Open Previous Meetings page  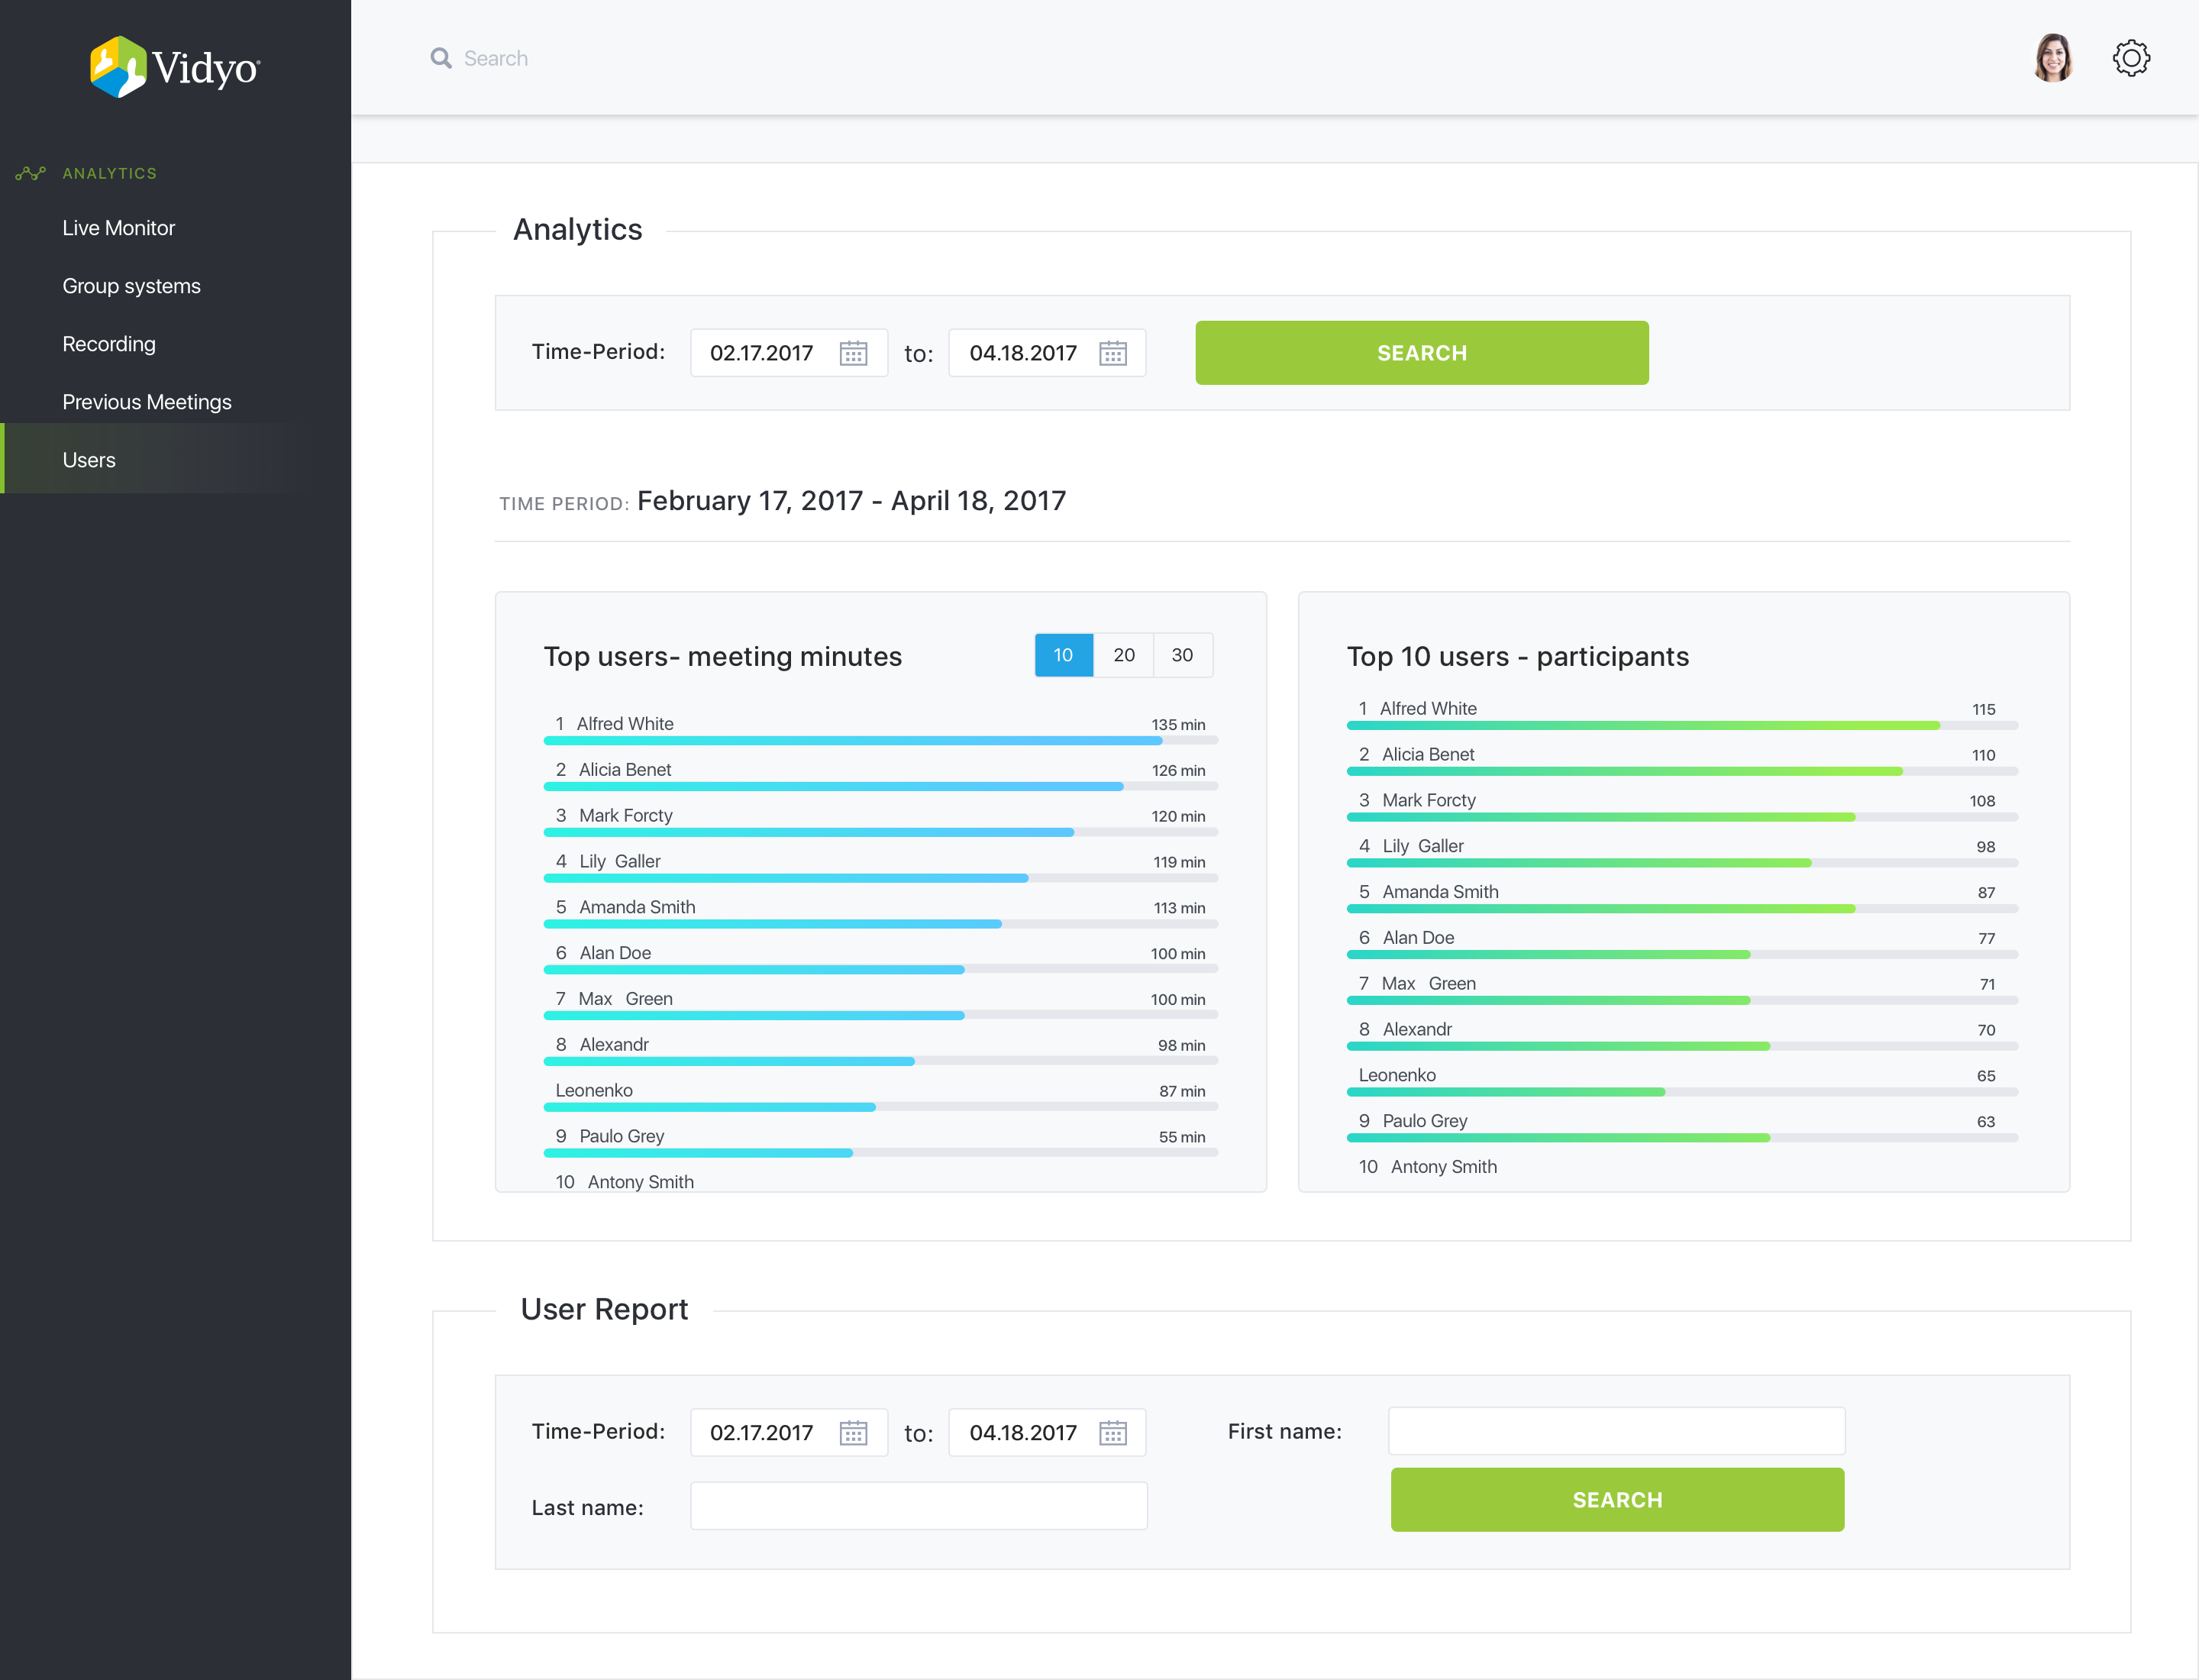(x=147, y=402)
